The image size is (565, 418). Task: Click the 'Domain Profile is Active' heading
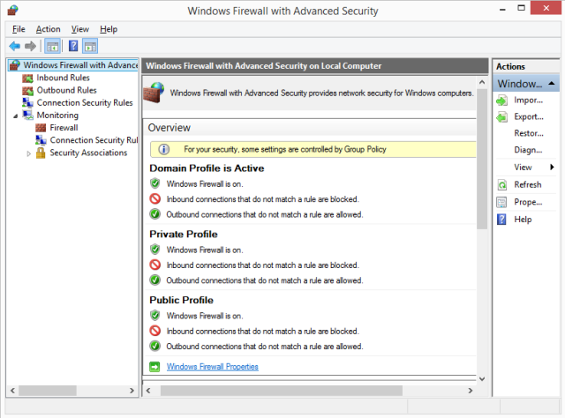(207, 168)
